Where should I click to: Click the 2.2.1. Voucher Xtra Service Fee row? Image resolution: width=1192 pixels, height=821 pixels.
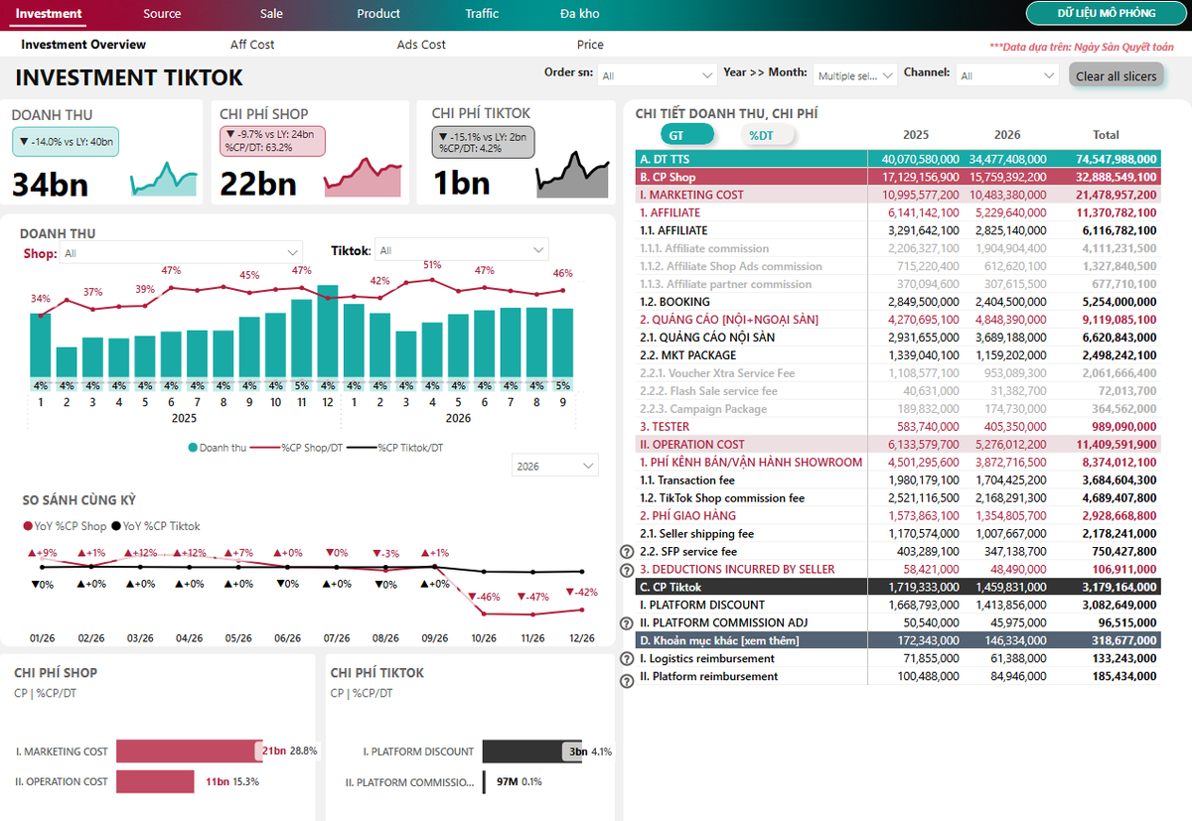pos(897,373)
